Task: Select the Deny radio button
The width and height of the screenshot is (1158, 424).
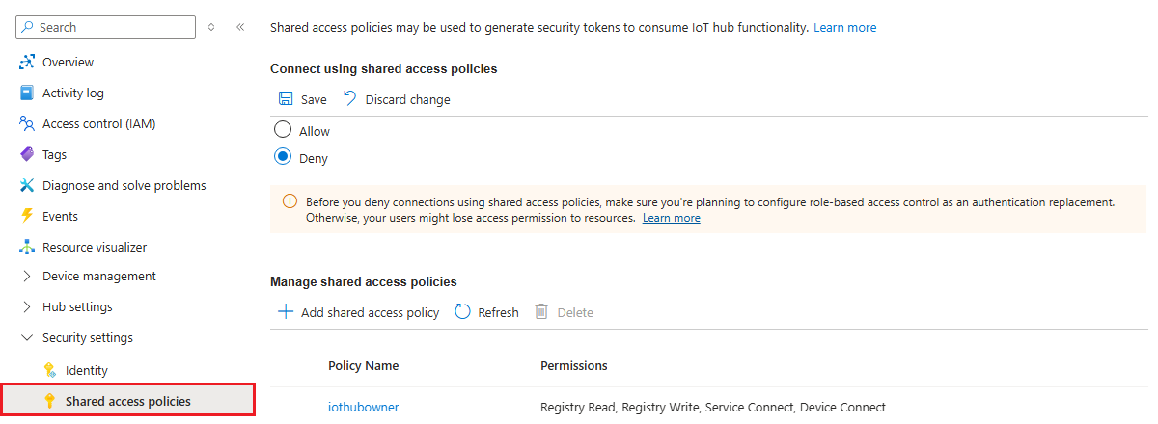Action: [283, 157]
